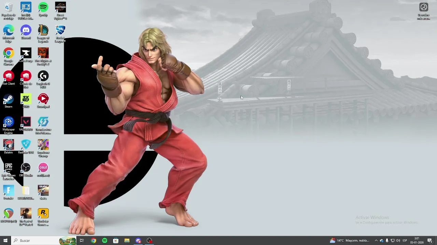Select the League of Legends shortcut

(x=43, y=34)
